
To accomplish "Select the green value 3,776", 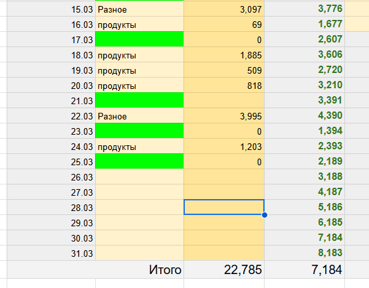I will pos(305,9).
